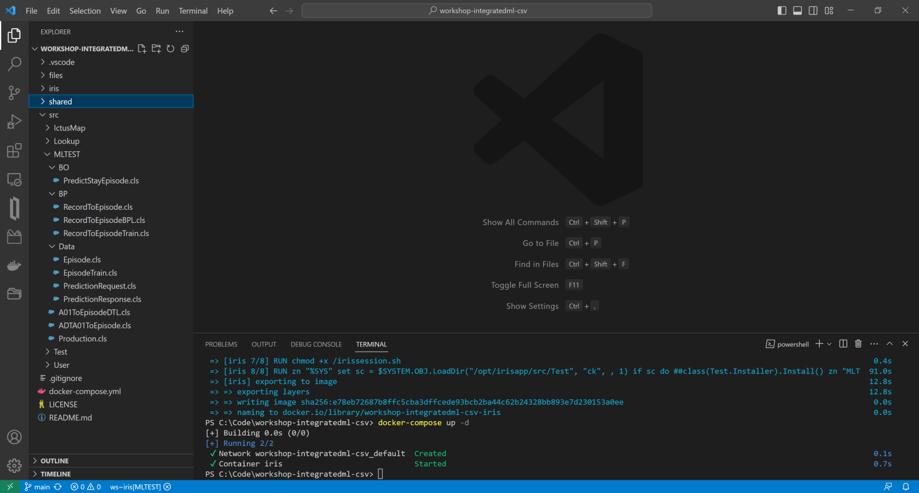Click the command center search box

477,10
